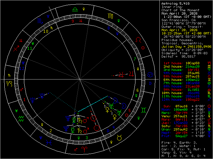
Task: Select the blue Pluto glyph in the chart
Action: [x=42, y=96]
